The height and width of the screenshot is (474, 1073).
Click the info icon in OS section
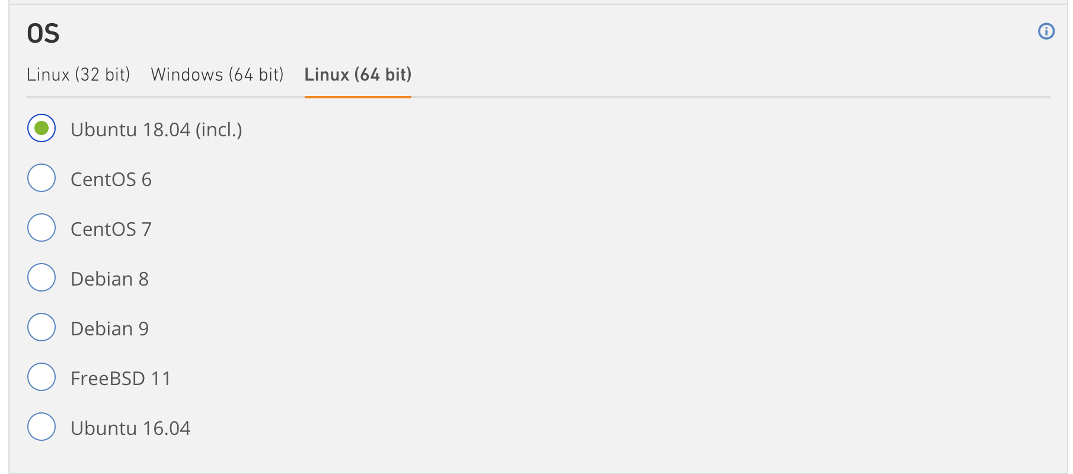tap(1046, 31)
